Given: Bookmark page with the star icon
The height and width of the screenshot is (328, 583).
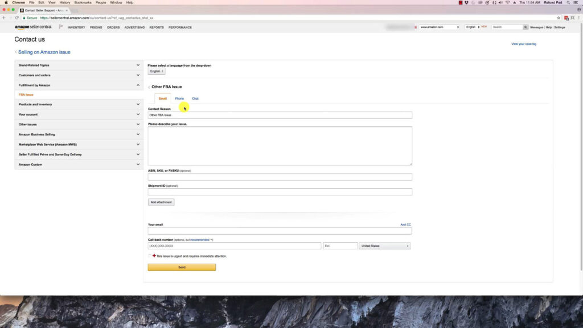Looking at the screenshot, I should click(x=559, y=18).
